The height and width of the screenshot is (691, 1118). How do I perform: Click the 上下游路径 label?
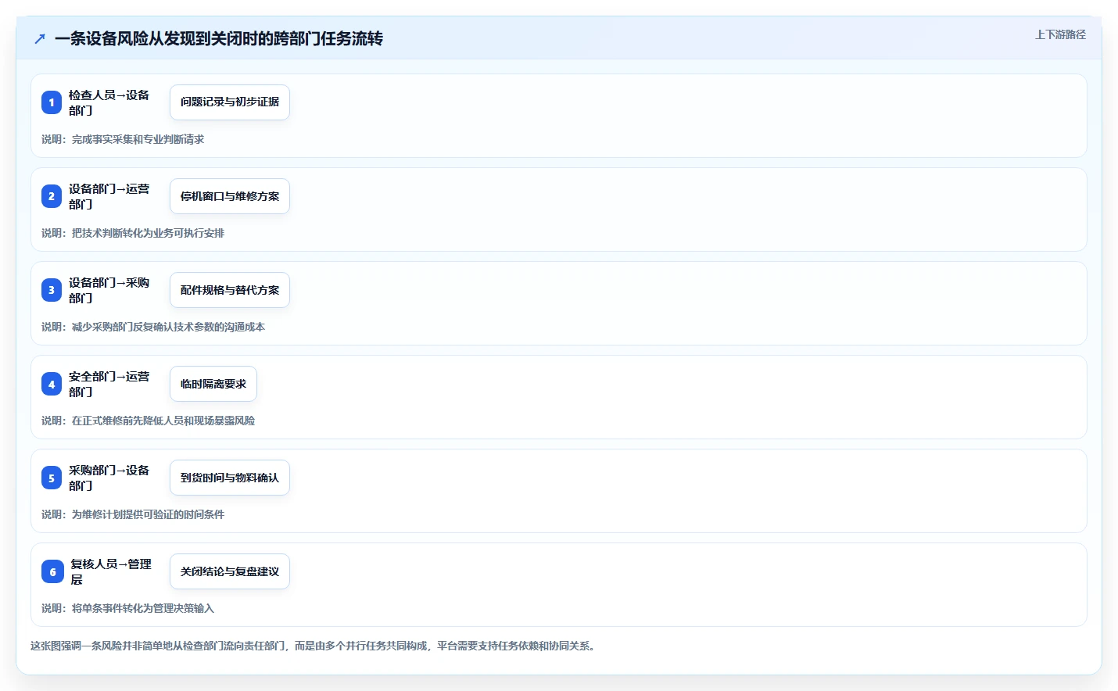[1060, 34]
